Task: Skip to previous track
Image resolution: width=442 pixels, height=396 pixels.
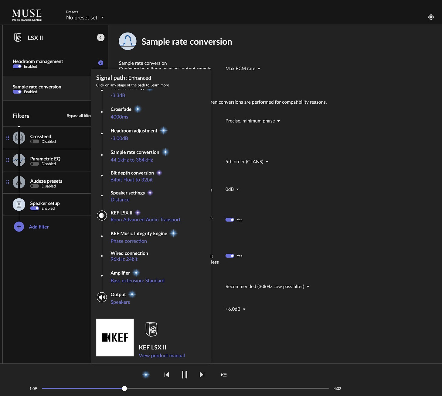Action: [167, 375]
